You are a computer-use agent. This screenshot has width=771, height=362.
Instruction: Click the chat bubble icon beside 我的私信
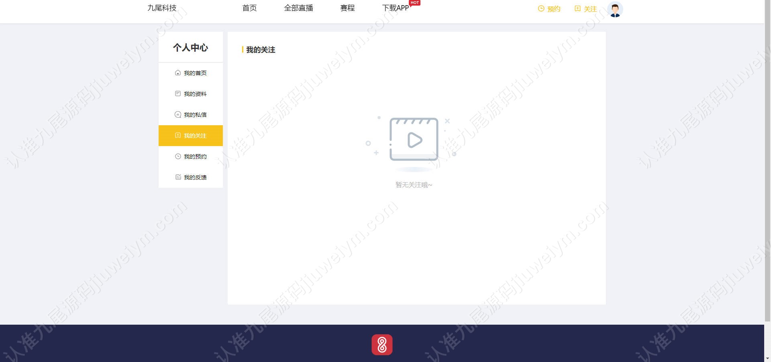178,114
